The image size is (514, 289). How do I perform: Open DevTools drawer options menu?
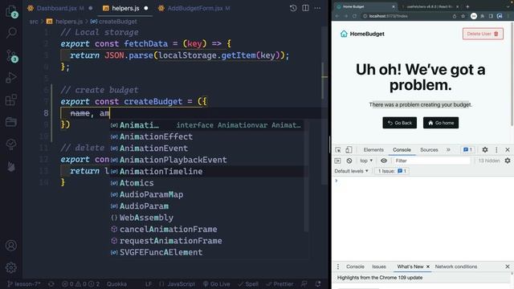(338, 267)
